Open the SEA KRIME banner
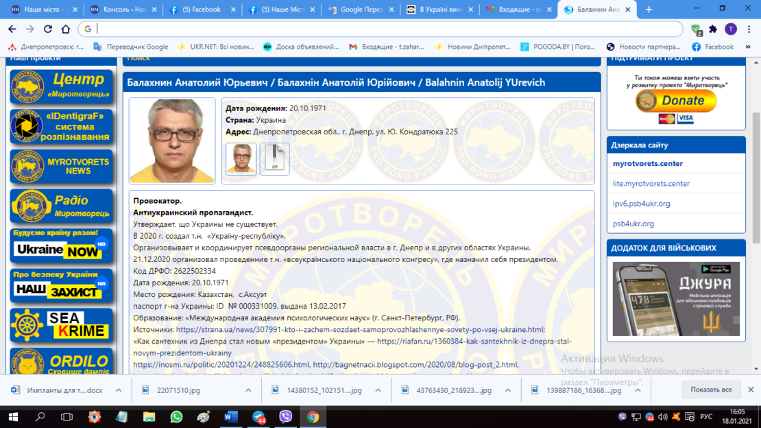Viewport: 761px width, 428px height. [61, 325]
